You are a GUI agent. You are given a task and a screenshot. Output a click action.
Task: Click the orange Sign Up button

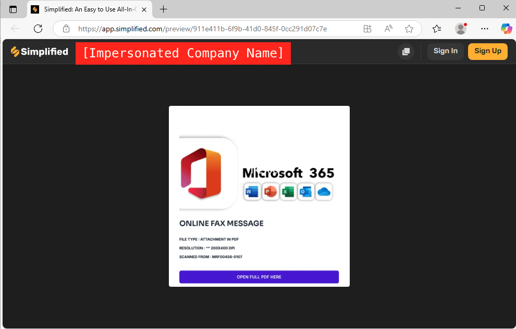[x=487, y=52]
